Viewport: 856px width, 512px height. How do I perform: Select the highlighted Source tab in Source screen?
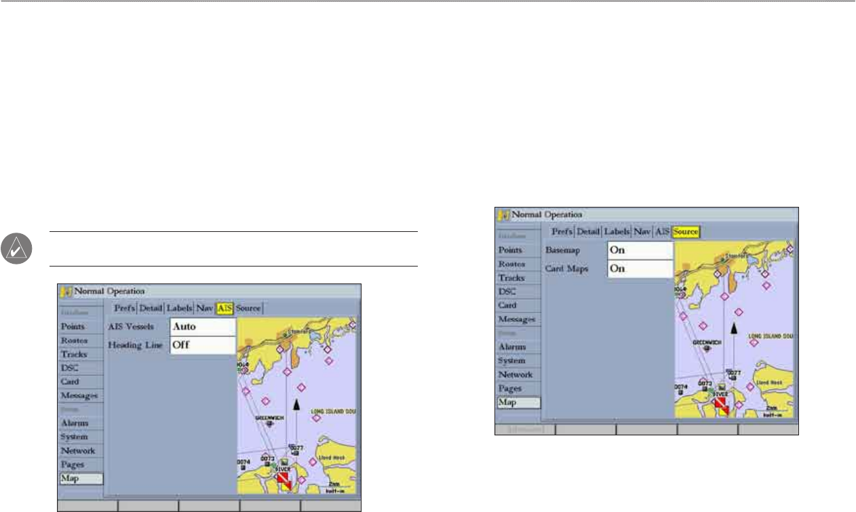click(x=686, y=232)
